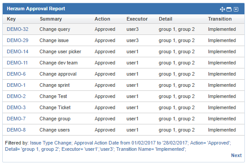
Task: Open issue DEMO-32
Action: pos(17,29)
